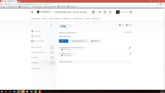Open File Explorer from the taskbar
This screenshot has width=165, height=93.
[x=27, y=91]
